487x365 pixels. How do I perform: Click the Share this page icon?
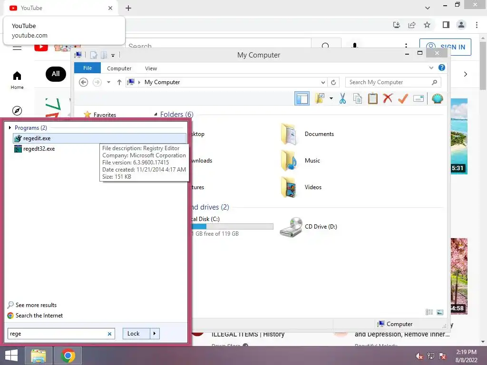[412, 25]
